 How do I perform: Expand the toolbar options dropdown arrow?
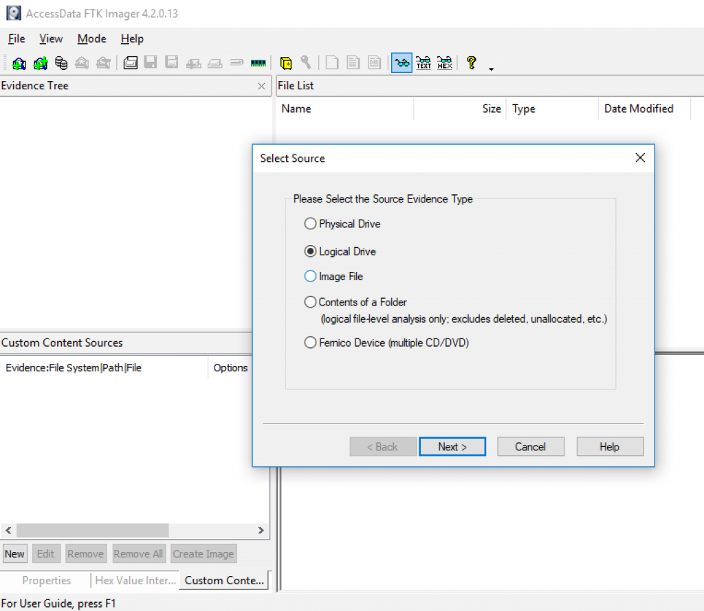(491, 69)
